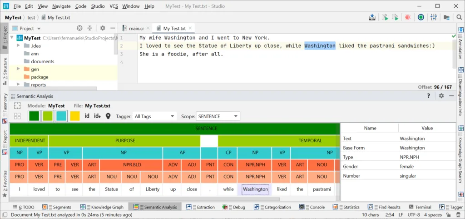Screen dimensions: 465x219
Task: Click the red bug debug icon
Action: coord(408,18)
